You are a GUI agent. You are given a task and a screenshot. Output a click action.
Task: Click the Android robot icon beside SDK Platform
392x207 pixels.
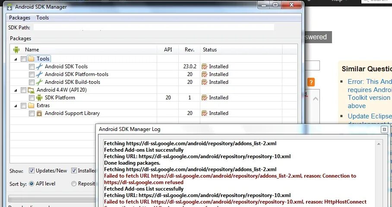(x=39, y=98)
